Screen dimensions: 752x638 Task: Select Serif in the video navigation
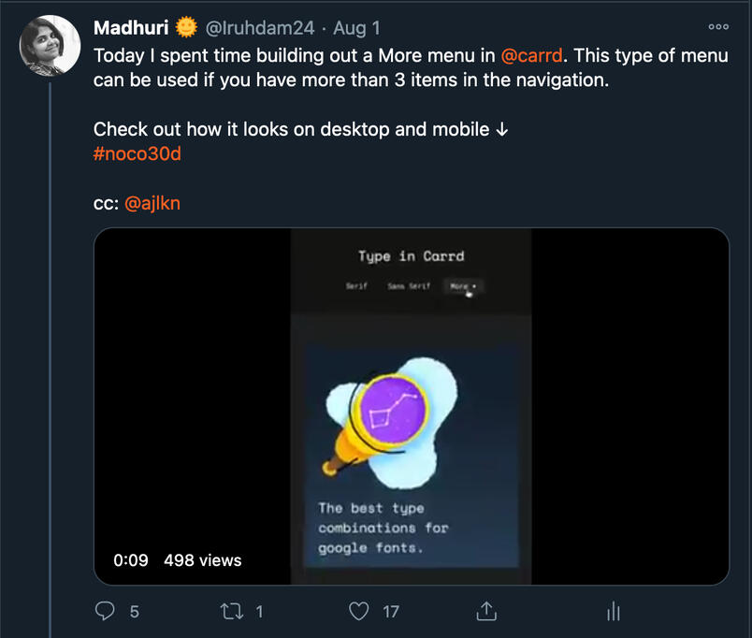(356, 286)
